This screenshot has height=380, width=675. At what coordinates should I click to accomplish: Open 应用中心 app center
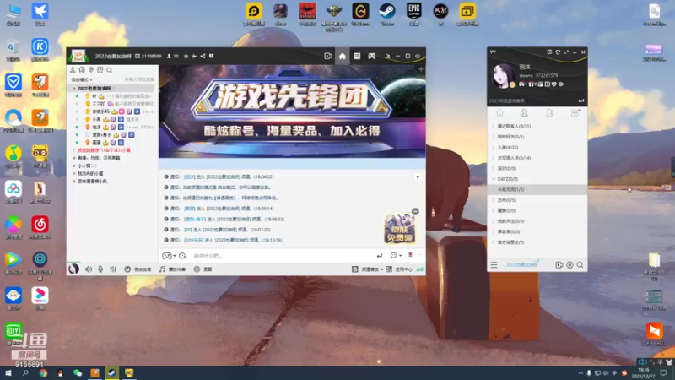tap(399, 269)
